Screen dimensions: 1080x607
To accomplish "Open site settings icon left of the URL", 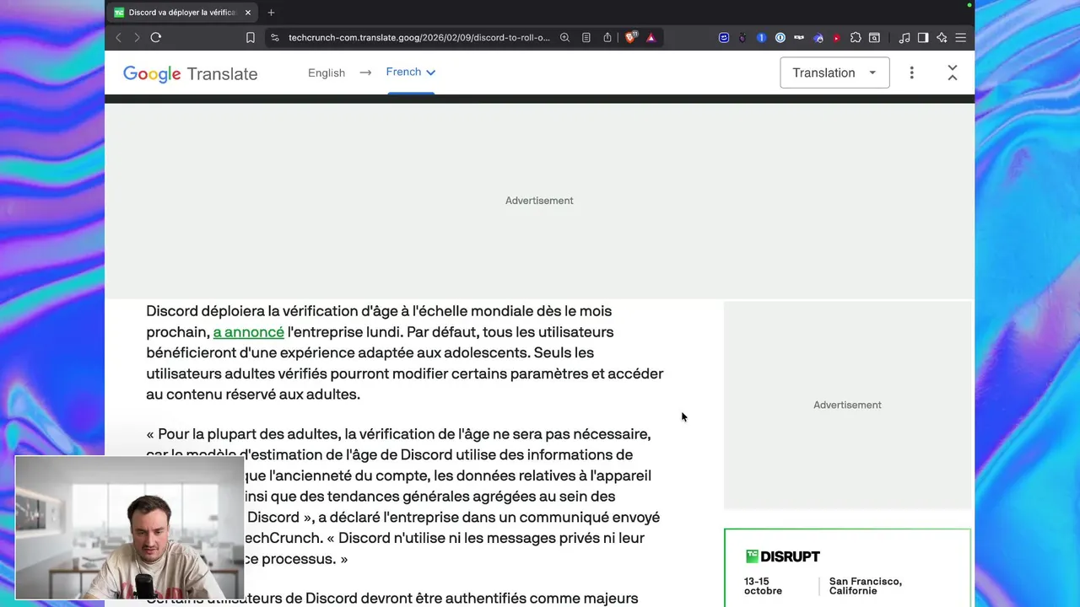I will pos(275,38).
